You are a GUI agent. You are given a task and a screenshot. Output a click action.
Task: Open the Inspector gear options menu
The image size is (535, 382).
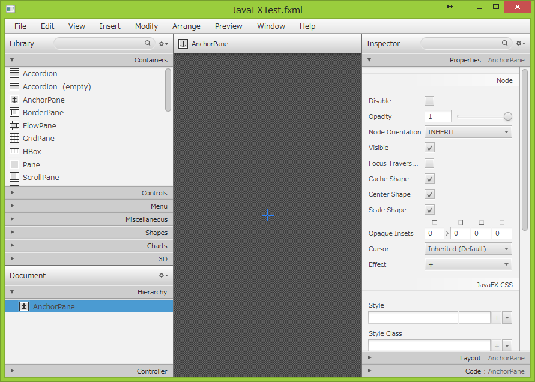[521, 43]
